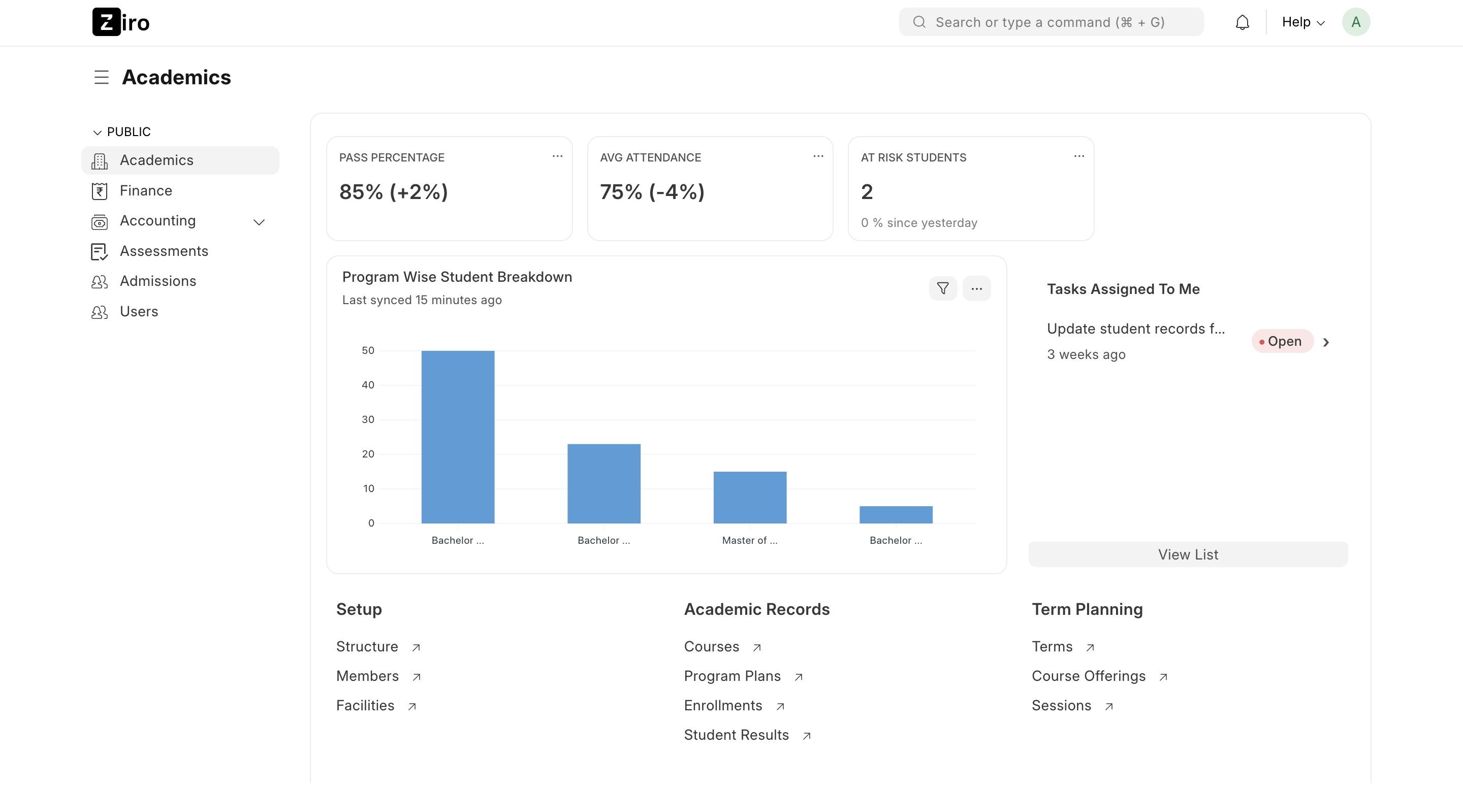Open the Course Offerings link
1463x788 pixels.
(x=1088, y=676)
